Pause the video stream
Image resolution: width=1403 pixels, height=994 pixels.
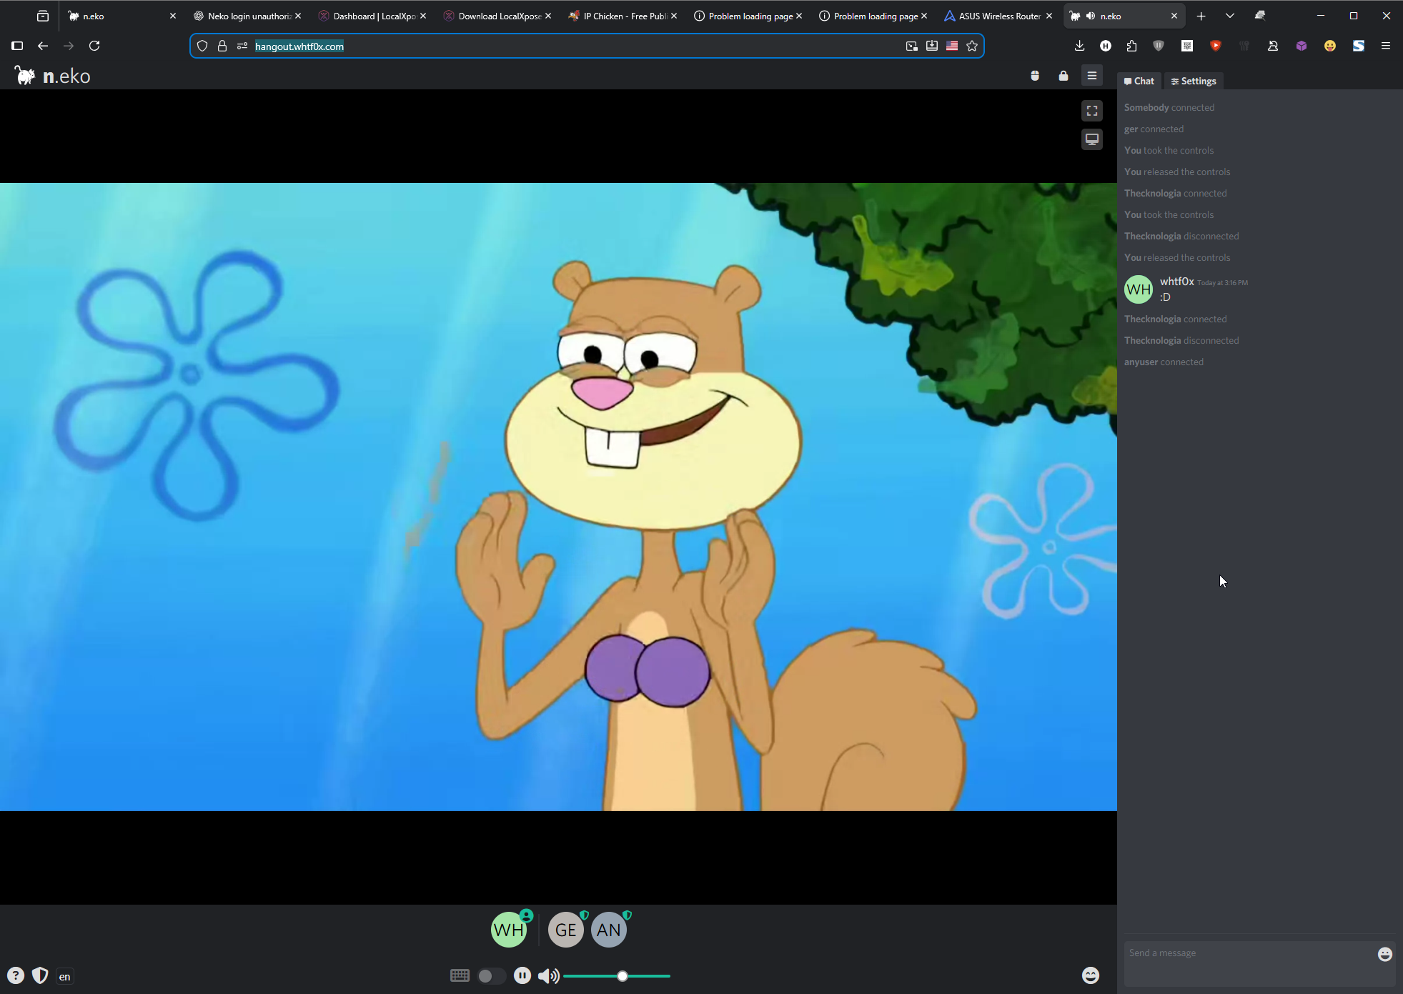(522, 975)
